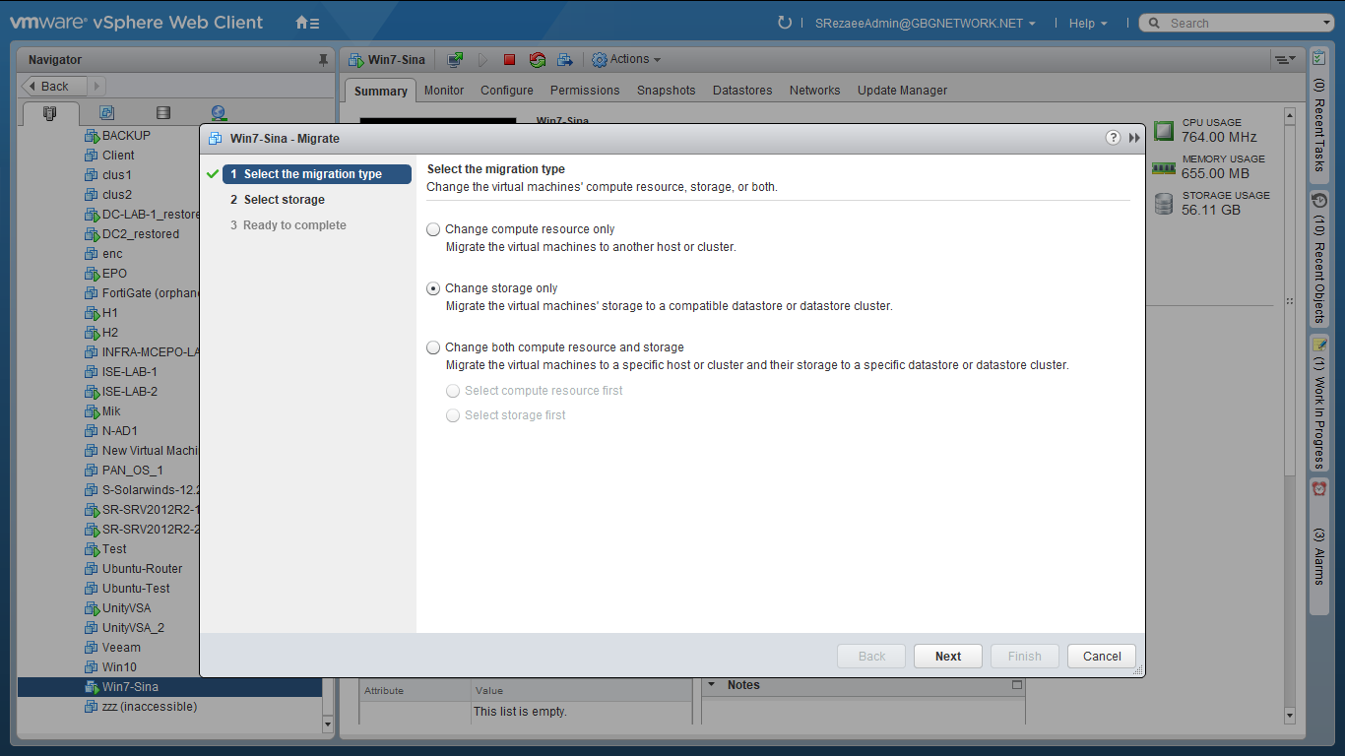Click the CPU usage chip icon
1345x756 pixels.
click(1164, 130)
